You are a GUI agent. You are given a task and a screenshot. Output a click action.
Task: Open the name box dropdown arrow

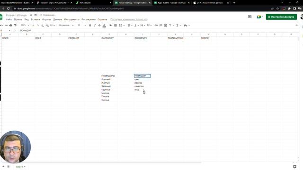click(x=9, y=30)
